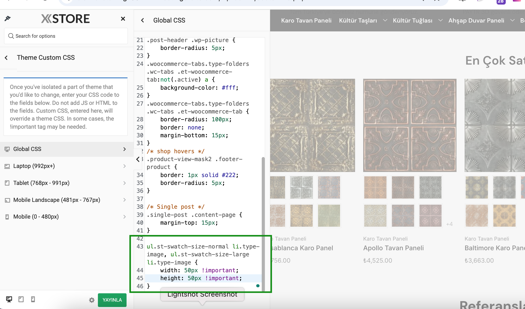
Task: Open the Apollo Tavan Paneli product image
Action: coord(410,125)
